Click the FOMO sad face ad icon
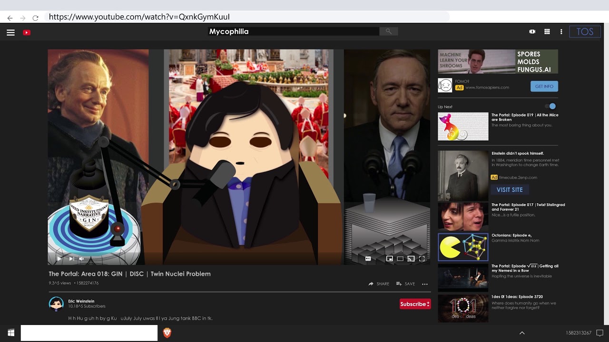 point(445,85)
